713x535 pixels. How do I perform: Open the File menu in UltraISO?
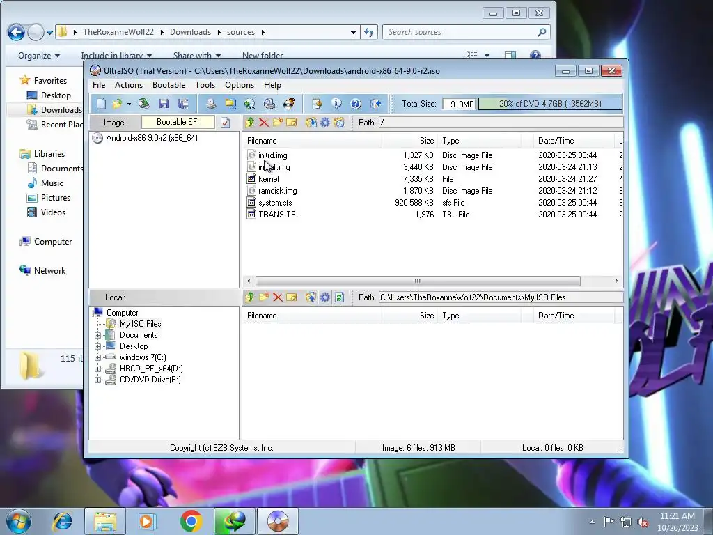coord(99,85)
